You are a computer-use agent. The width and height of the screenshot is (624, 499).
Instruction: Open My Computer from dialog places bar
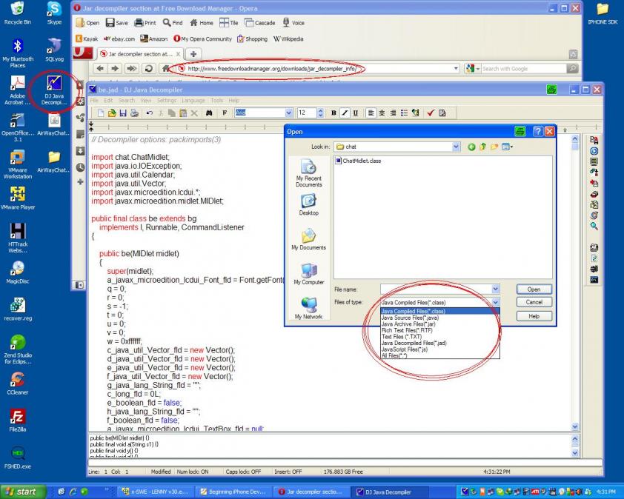(308, 273)
